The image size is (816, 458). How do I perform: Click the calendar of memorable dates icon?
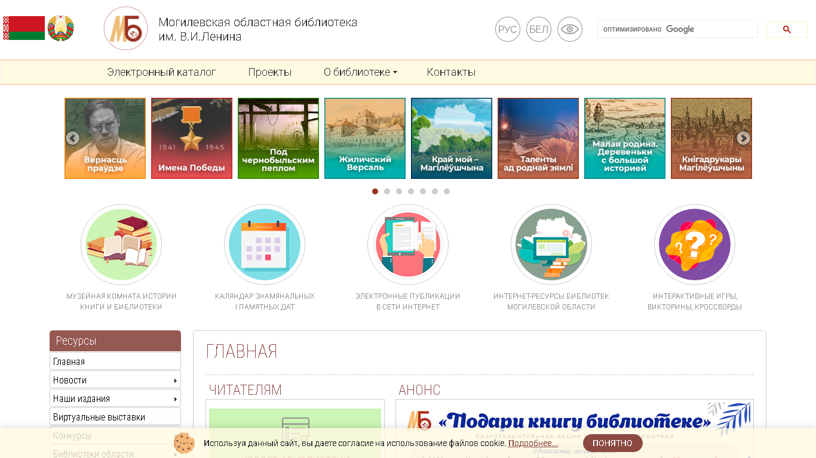265,245
